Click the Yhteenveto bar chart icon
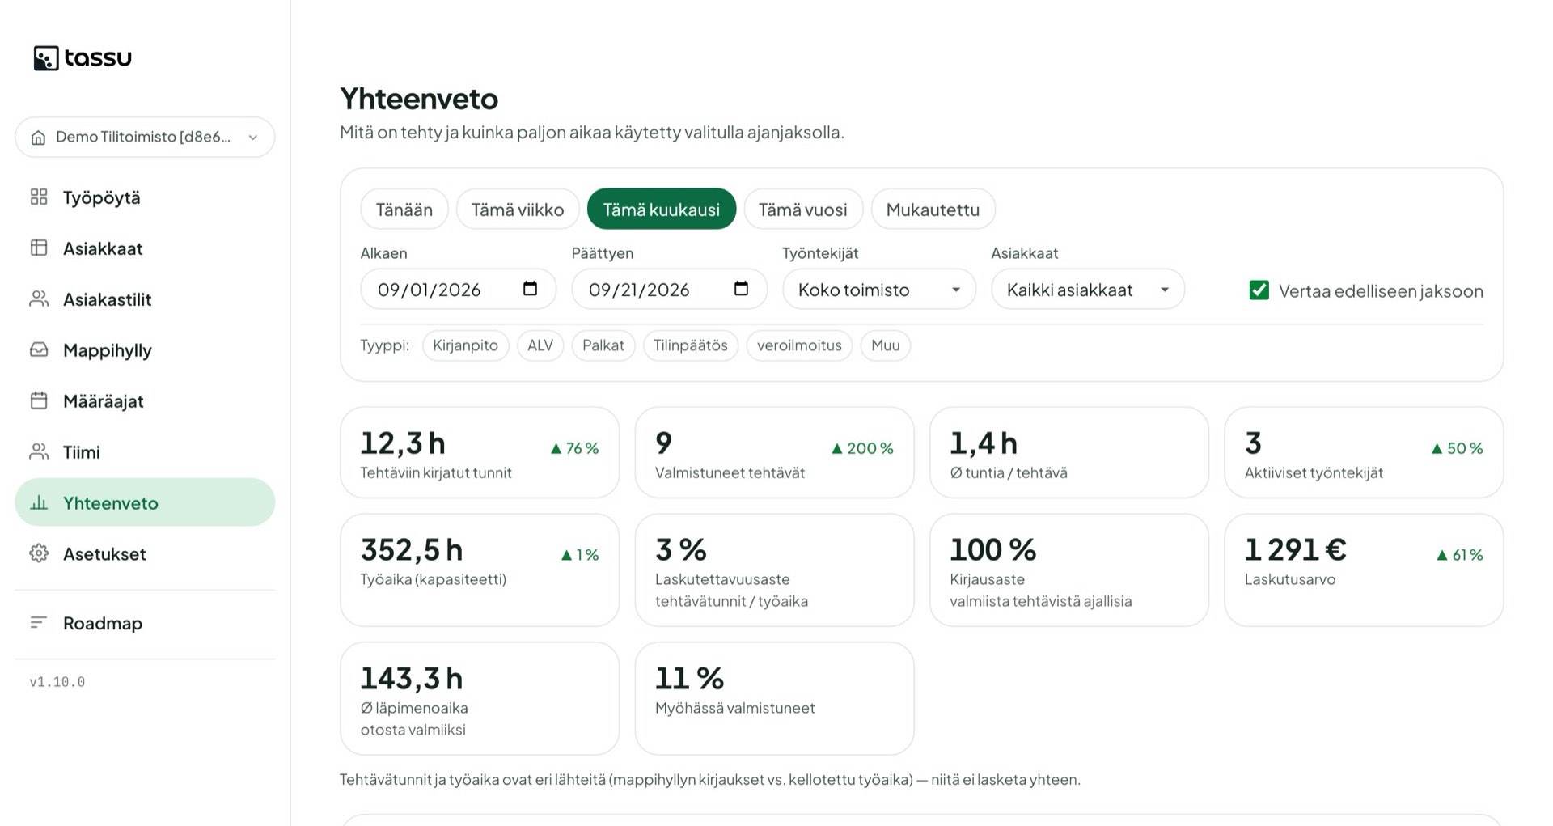 point(39,502)
